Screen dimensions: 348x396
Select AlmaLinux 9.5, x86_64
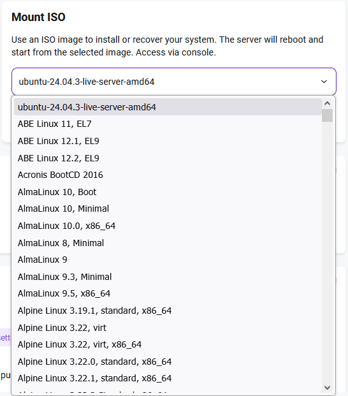[168, 294]
